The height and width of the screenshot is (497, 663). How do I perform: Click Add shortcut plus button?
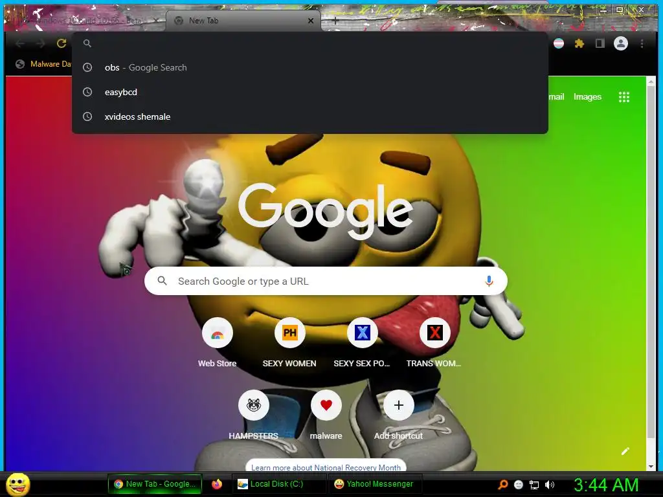coord(398,405)
